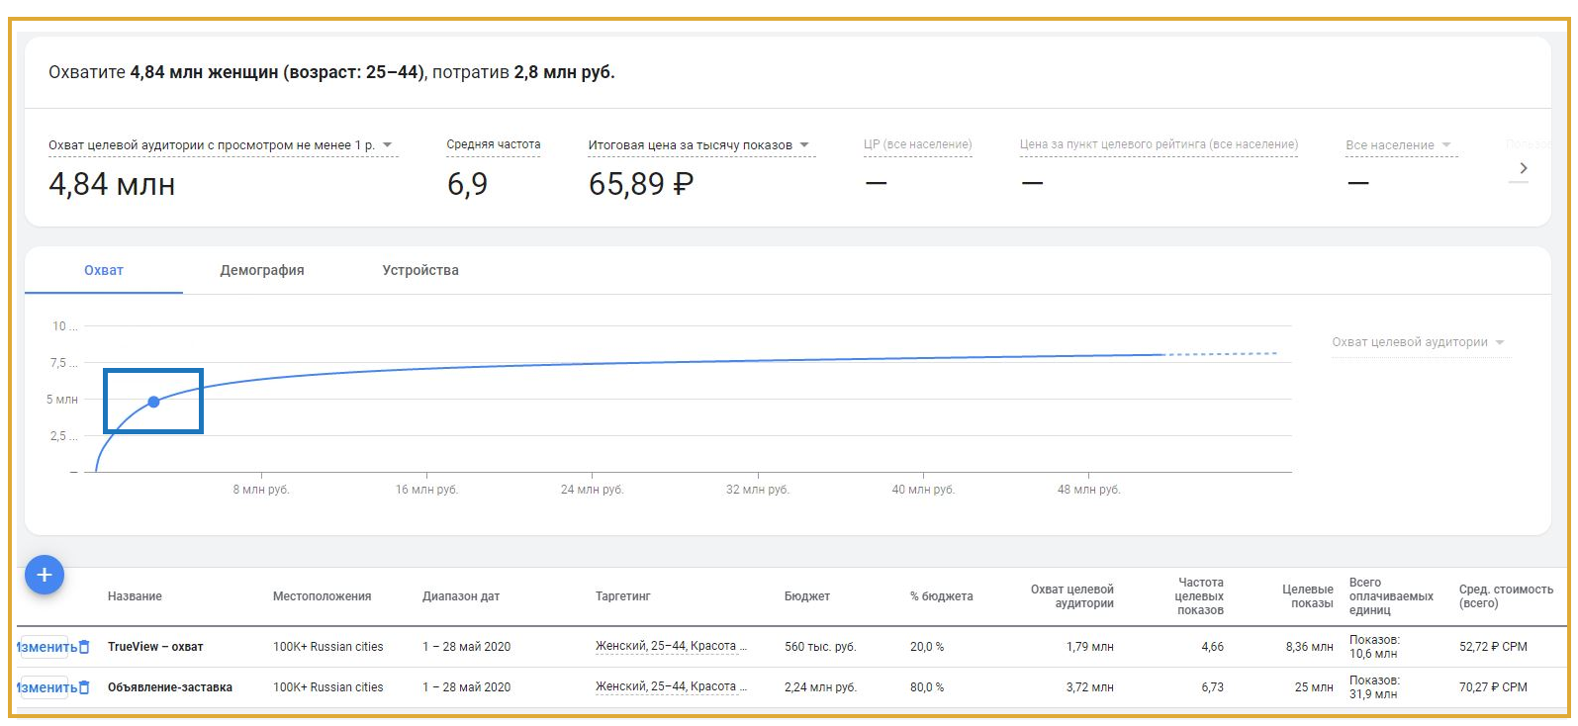Click the 'Сред. стоимость (всего)' column header

point(1506,596)
